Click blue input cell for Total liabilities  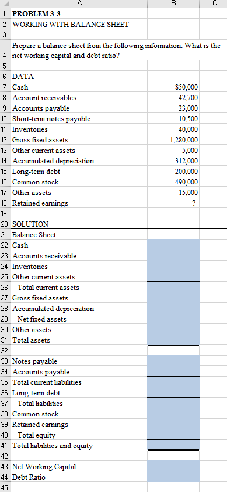point(173,403)
